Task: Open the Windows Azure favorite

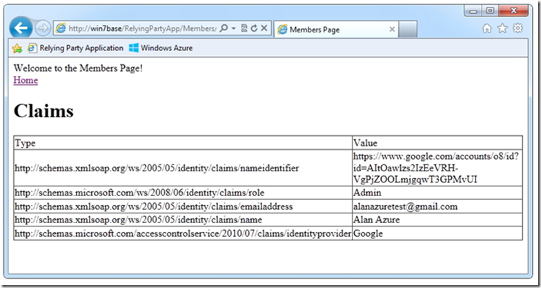Action: 161,48
